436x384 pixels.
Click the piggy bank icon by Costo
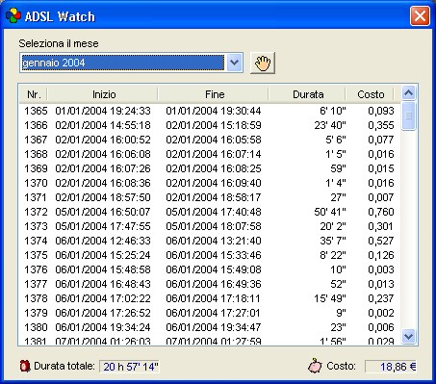pos(315,366)
